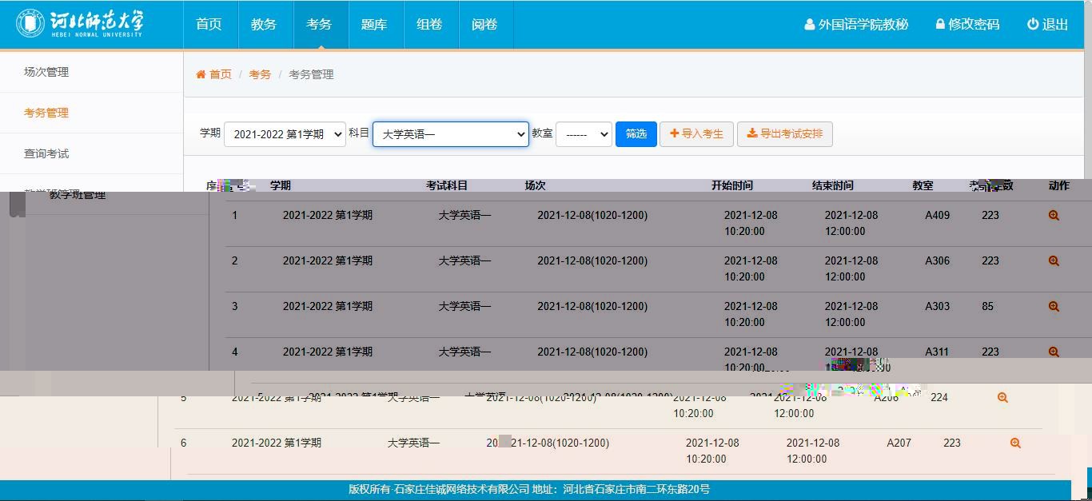Open the 题库 tab
The width and height of the screenshot is (1092, 501).
(x=374, y=24)
